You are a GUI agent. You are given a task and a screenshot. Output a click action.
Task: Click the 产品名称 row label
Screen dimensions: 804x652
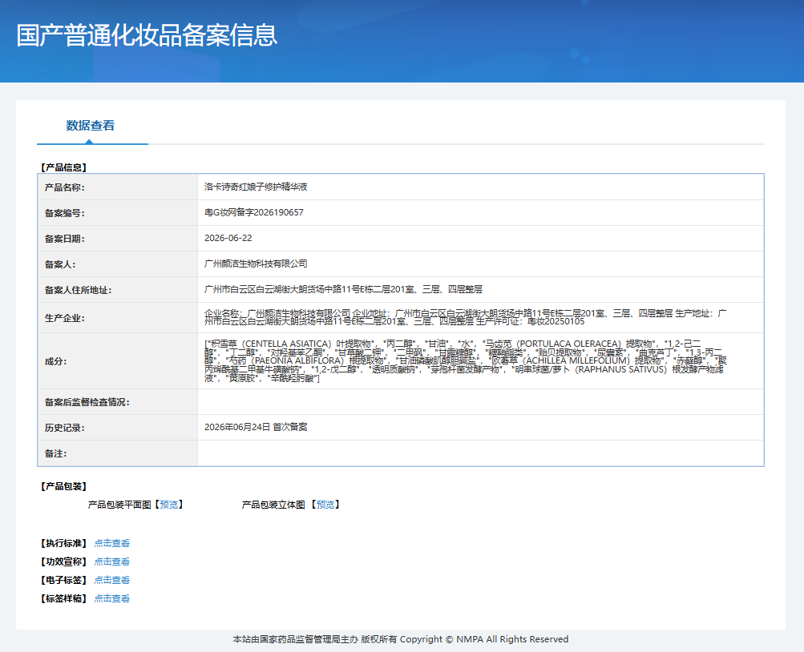(x=65, y=187)
